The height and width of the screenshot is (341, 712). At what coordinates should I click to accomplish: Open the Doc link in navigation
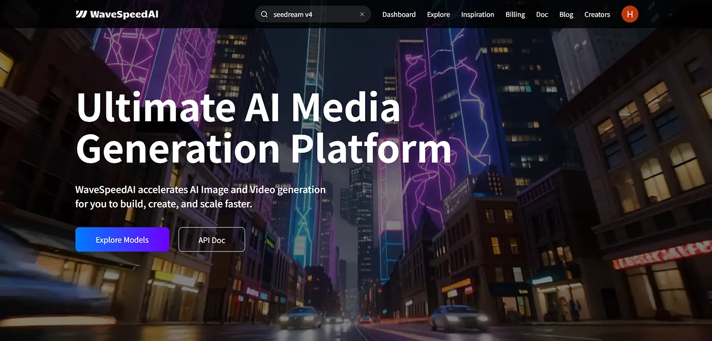(x=542, y=14)
